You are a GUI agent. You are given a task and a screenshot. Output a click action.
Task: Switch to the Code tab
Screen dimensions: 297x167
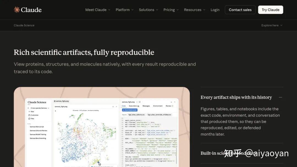(124, 106)
